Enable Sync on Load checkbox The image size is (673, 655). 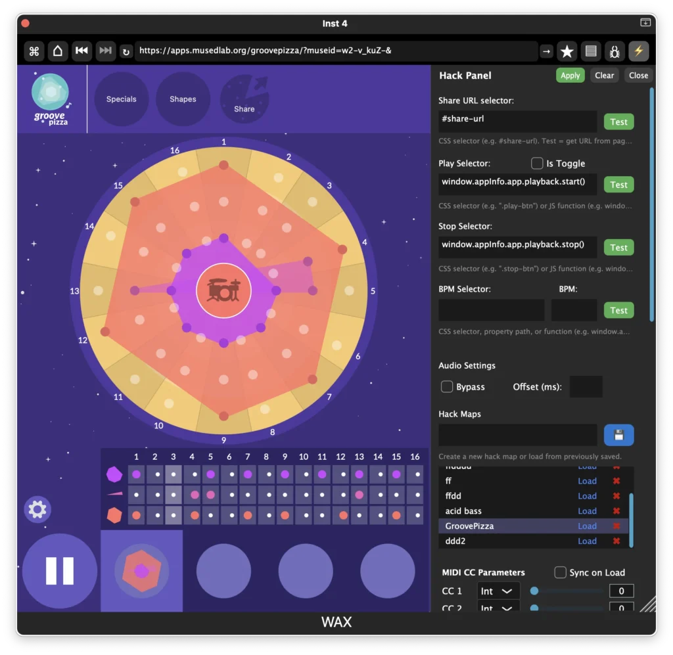point(560,572)
